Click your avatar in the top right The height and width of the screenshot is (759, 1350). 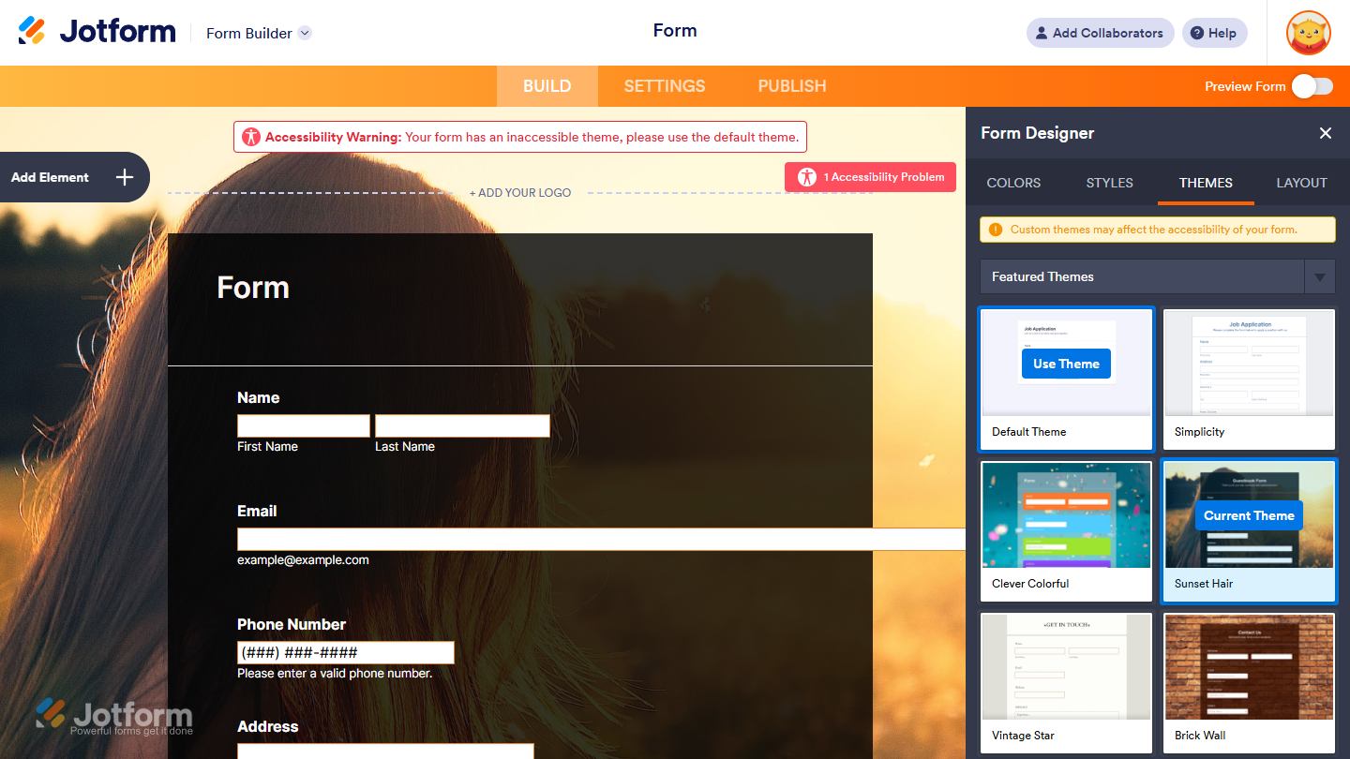[x=1307, y=33]
